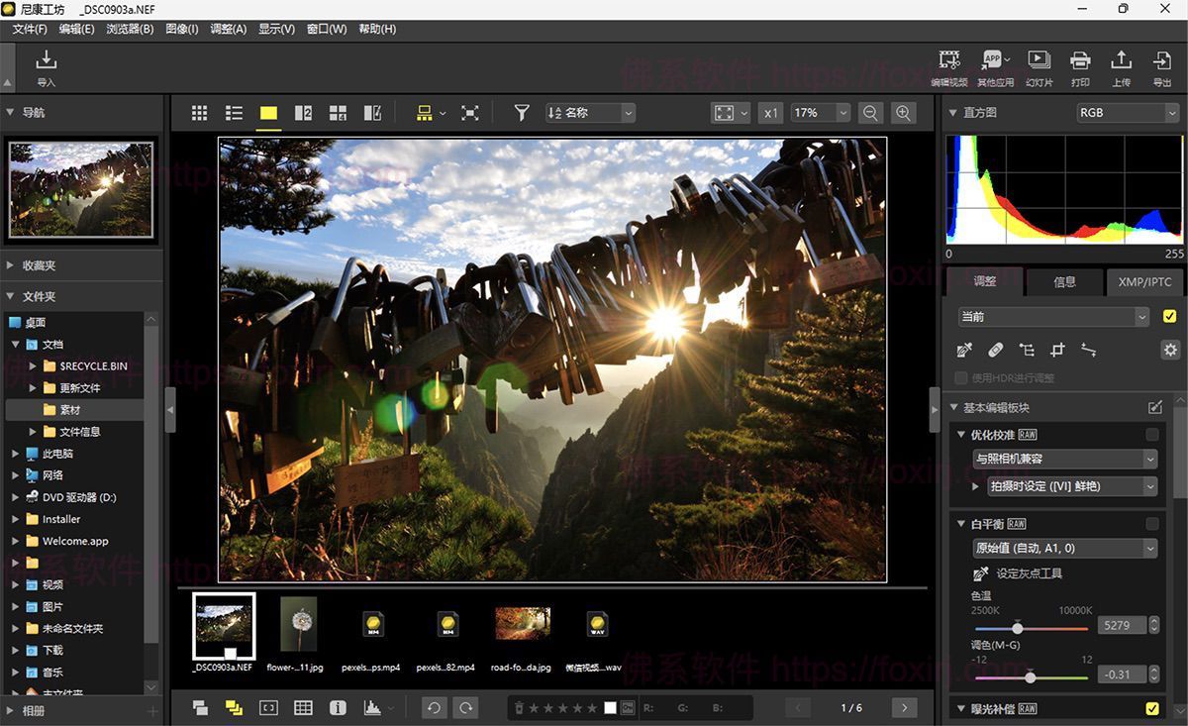Switch to thumbnail grid view

pos(199,112)
